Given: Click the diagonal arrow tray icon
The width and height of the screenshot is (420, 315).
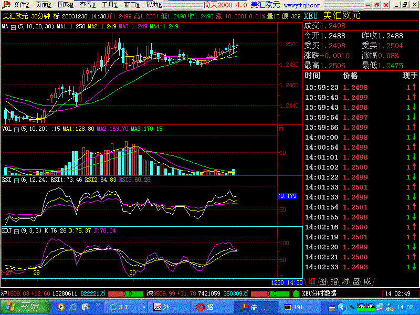Looking at the screenshot, I should point(352,307).
